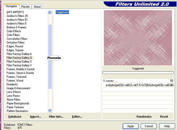Click the category list scrollbar thumb
Image resolution: width=177 pixels, height=130 pixels.
point(50,56)
